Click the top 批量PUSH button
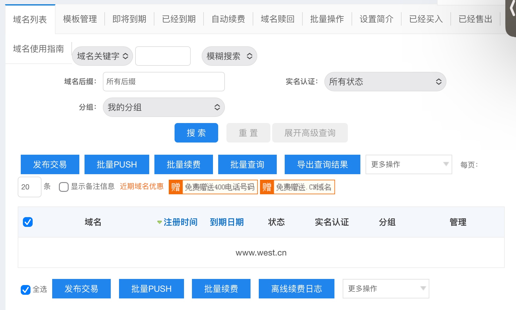Image resolution: width=516 pixels, height=310 pixels. tap(117, 164)
